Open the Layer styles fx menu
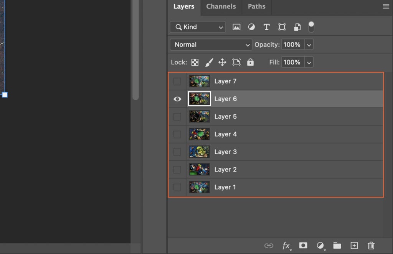 point(286,246)
